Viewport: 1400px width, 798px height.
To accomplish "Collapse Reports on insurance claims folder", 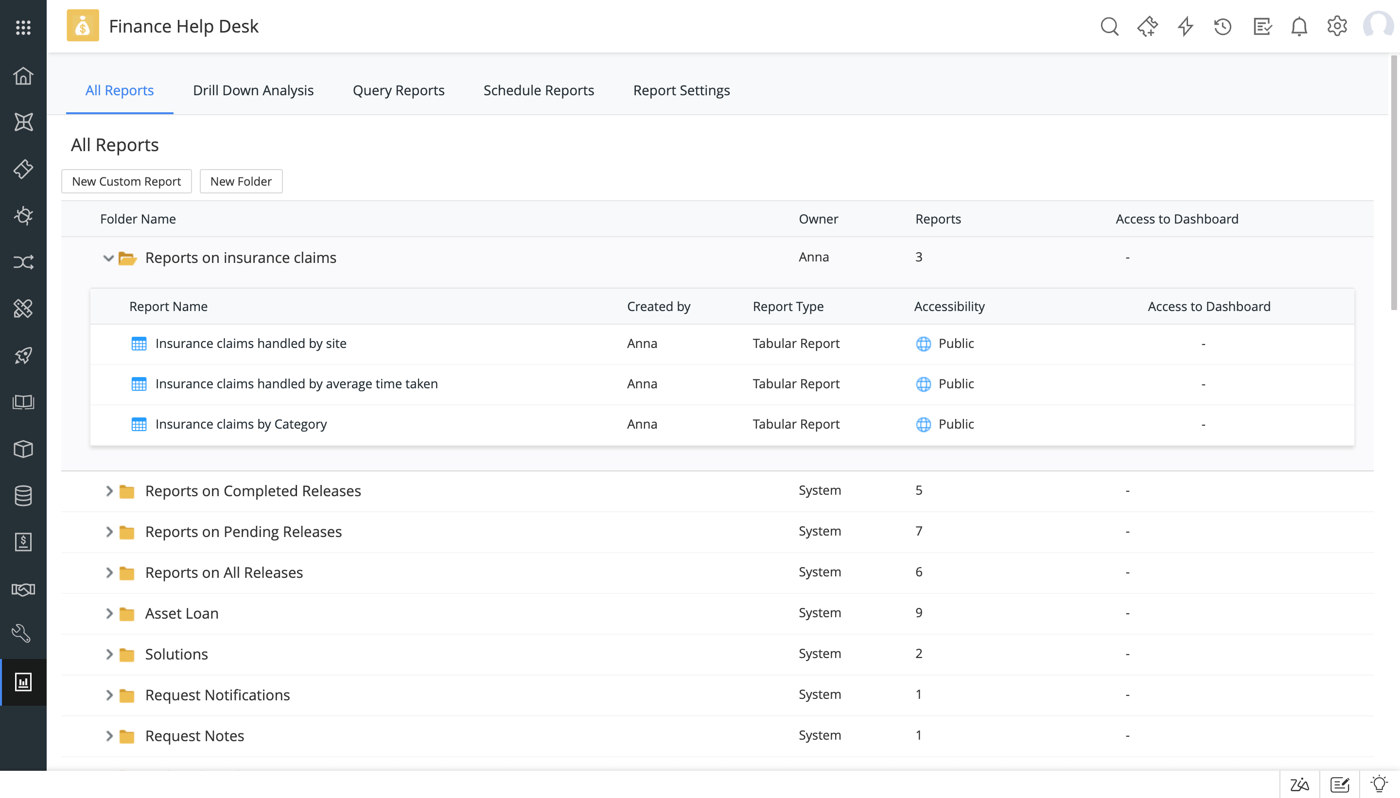I will pos(108,258).
